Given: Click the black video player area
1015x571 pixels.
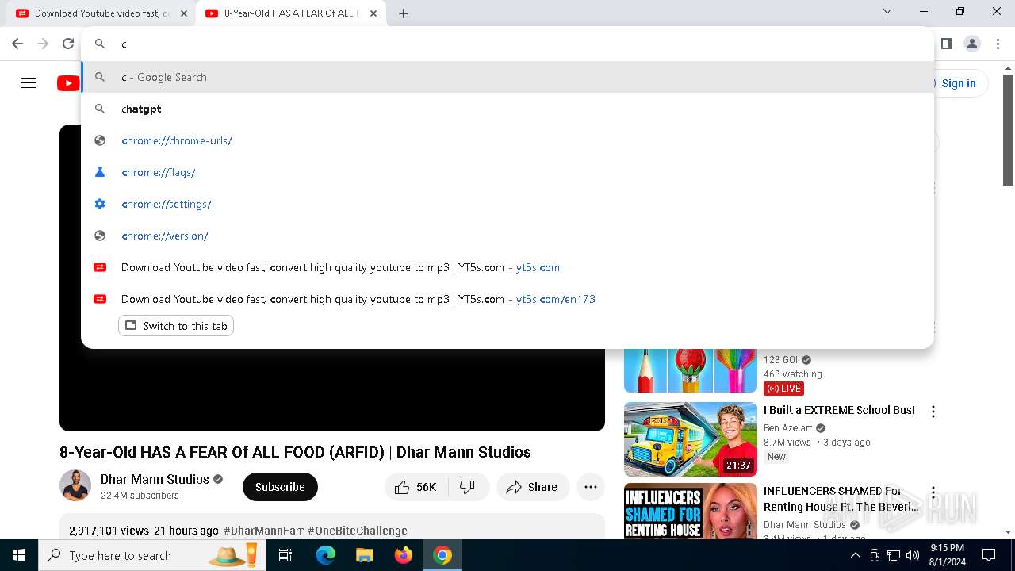Looking at the screenshot, I should [331, 389].
